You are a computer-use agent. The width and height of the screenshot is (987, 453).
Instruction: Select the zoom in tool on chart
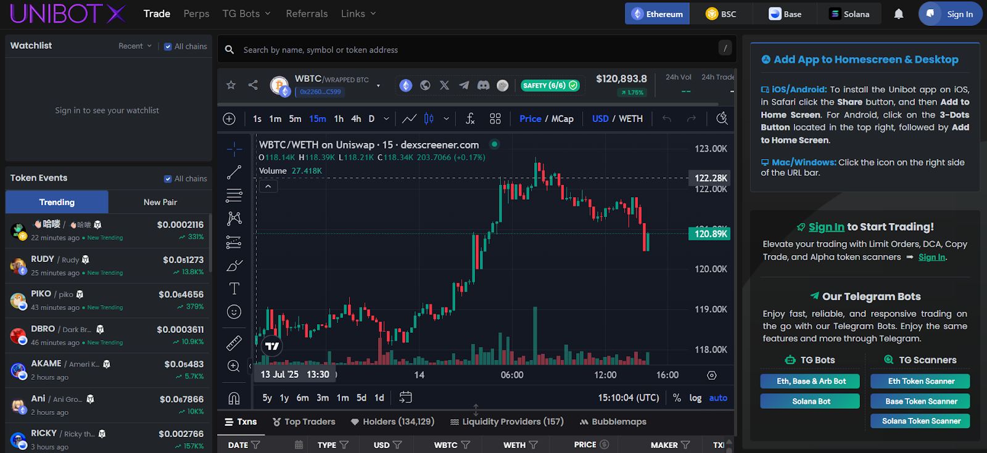pyautogui.click(x=234, y=366)
